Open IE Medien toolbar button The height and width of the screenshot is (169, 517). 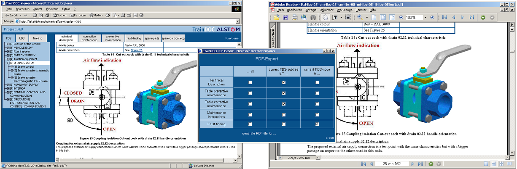pos(96,15)
